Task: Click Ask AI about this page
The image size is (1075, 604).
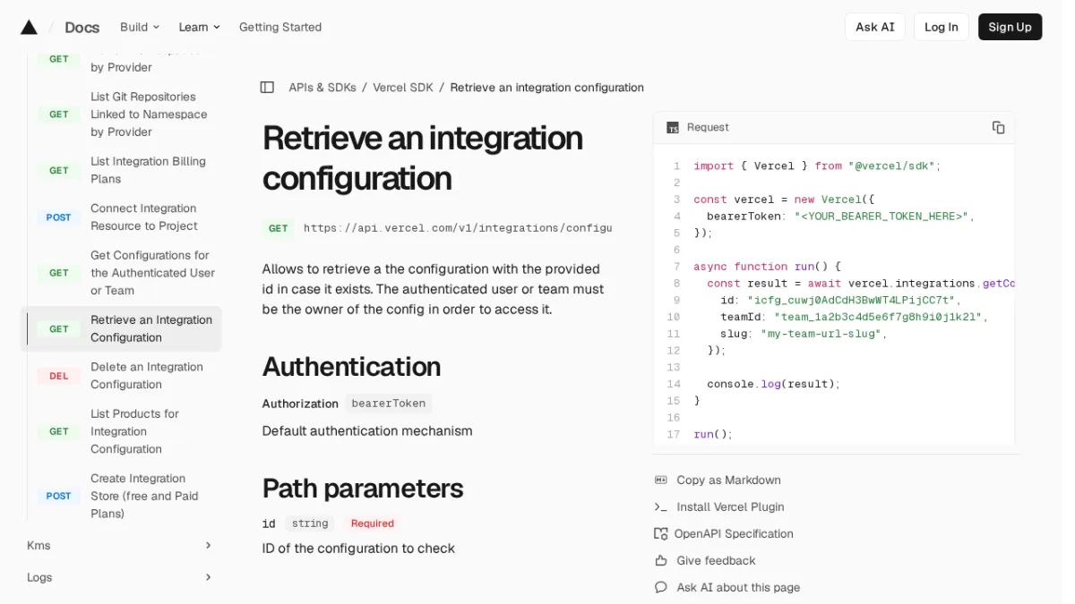Action: coord(738,588)
